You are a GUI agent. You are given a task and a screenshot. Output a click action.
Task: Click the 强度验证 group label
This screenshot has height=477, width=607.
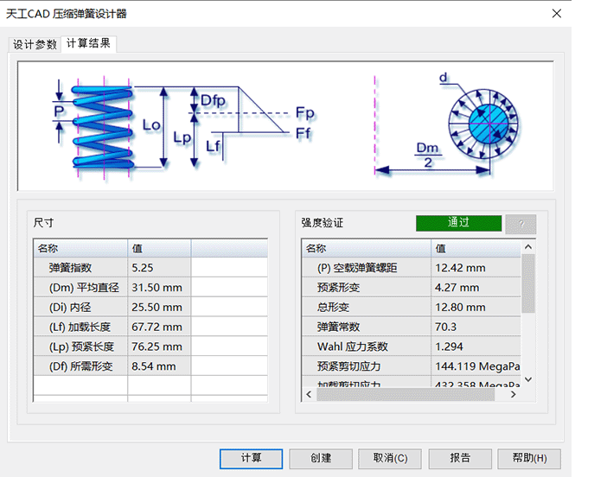pos(322,223)
